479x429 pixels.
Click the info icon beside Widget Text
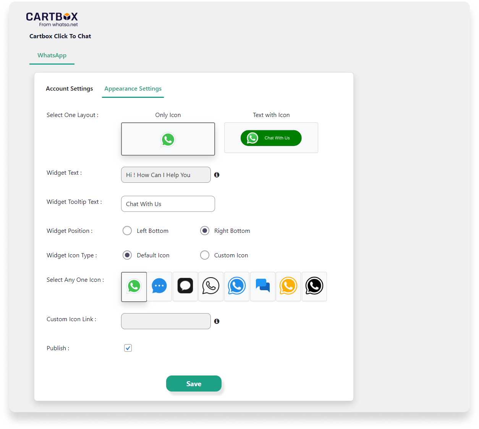(x=217, y=175)
